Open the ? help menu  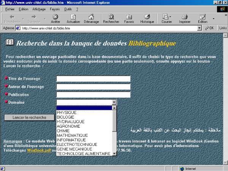pyautogui.click(x=77, y=9)
